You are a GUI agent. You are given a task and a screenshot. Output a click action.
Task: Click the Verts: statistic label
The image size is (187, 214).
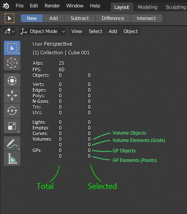click(x=39, y=84)
